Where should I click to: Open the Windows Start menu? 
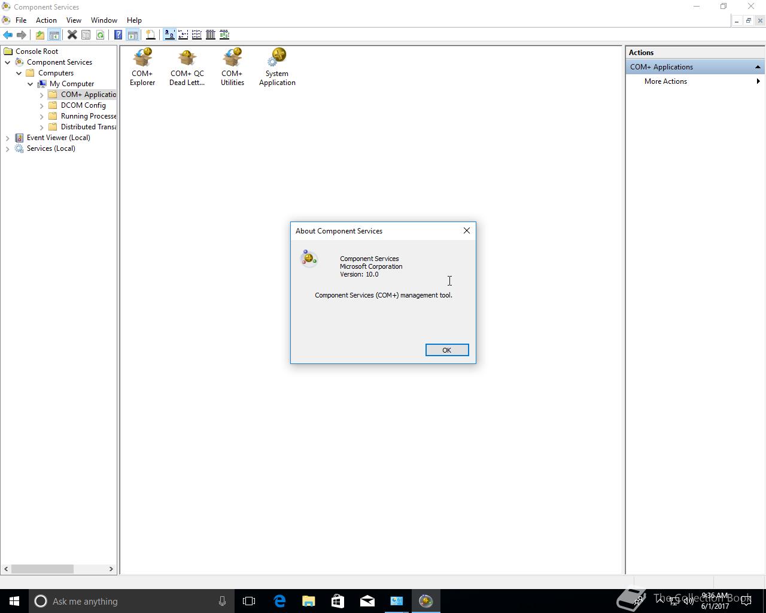coord(14,601)
